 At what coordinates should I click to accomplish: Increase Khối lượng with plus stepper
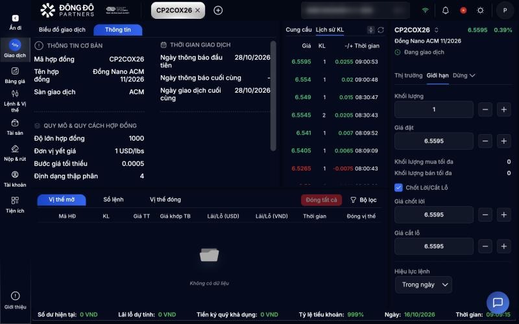pos(504,110)
